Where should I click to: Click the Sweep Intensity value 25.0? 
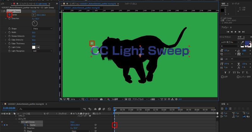click(x=34, y=36)
